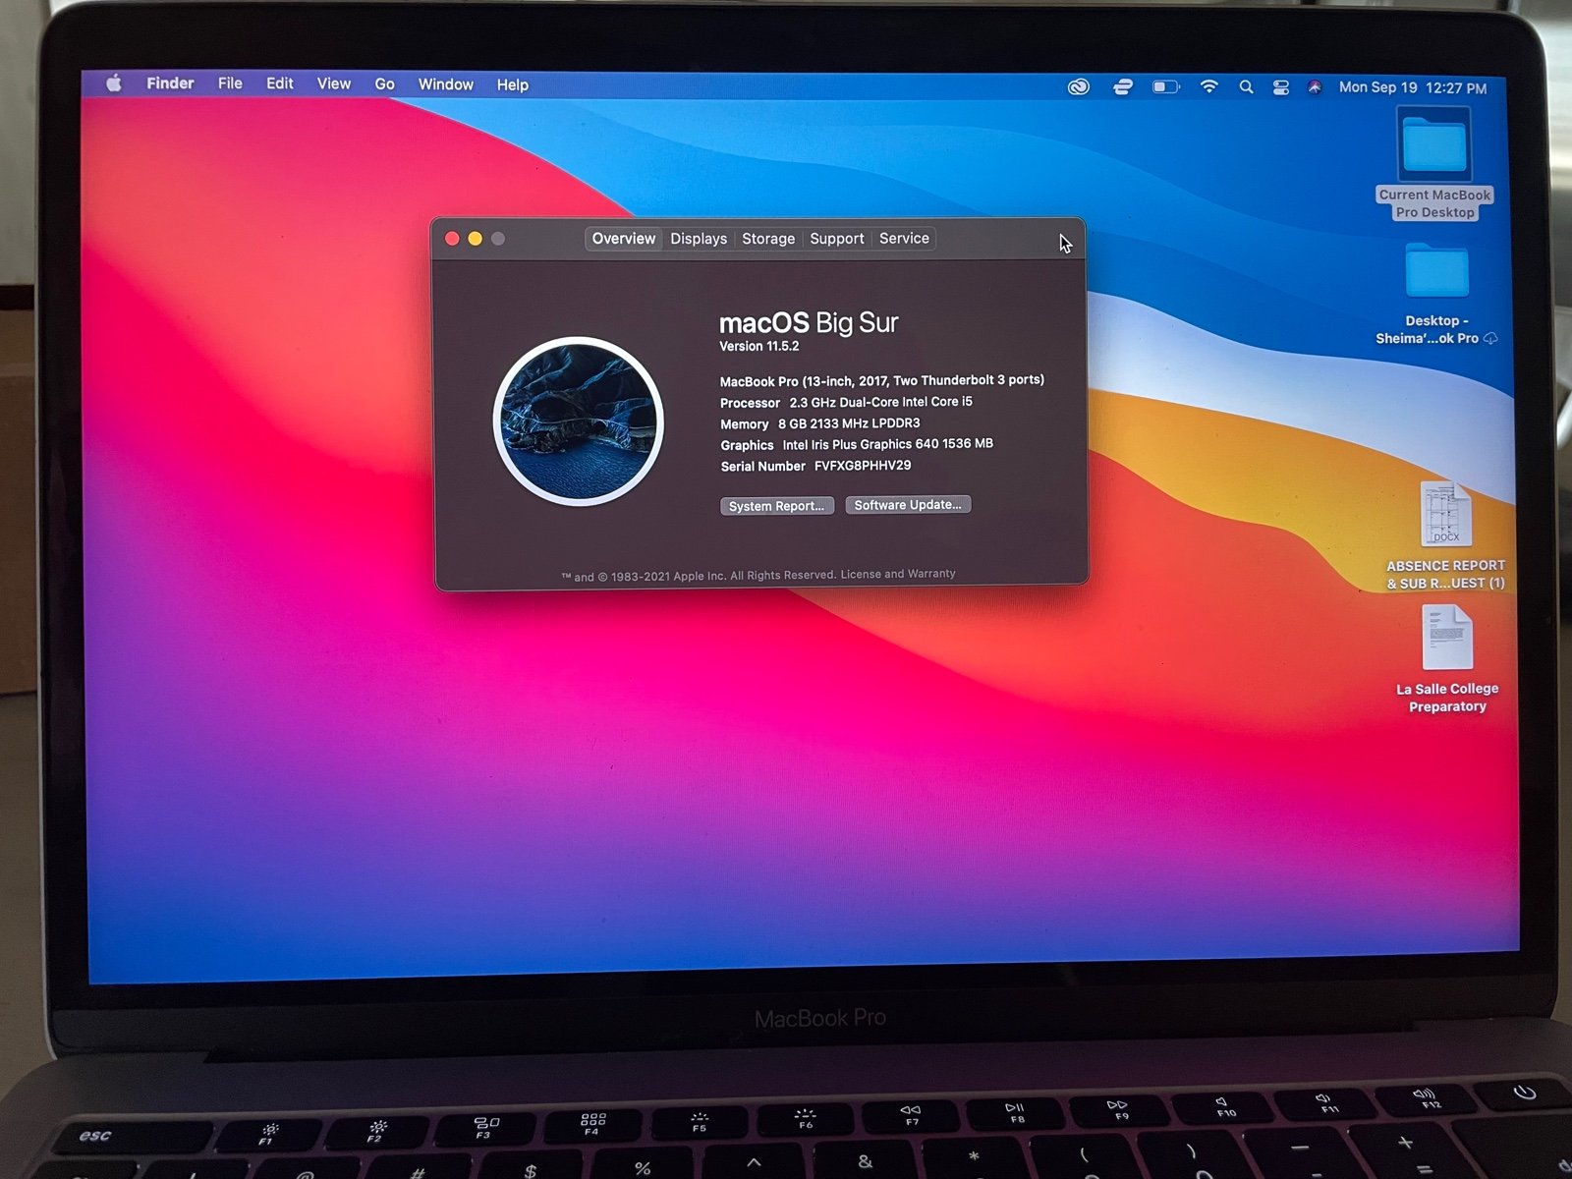
Task: Open the License and Warranty link
Action: click(x=898, y=574)
